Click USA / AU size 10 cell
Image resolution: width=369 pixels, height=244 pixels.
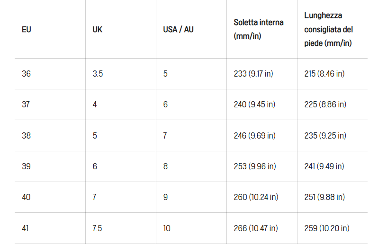coord(167,228)
